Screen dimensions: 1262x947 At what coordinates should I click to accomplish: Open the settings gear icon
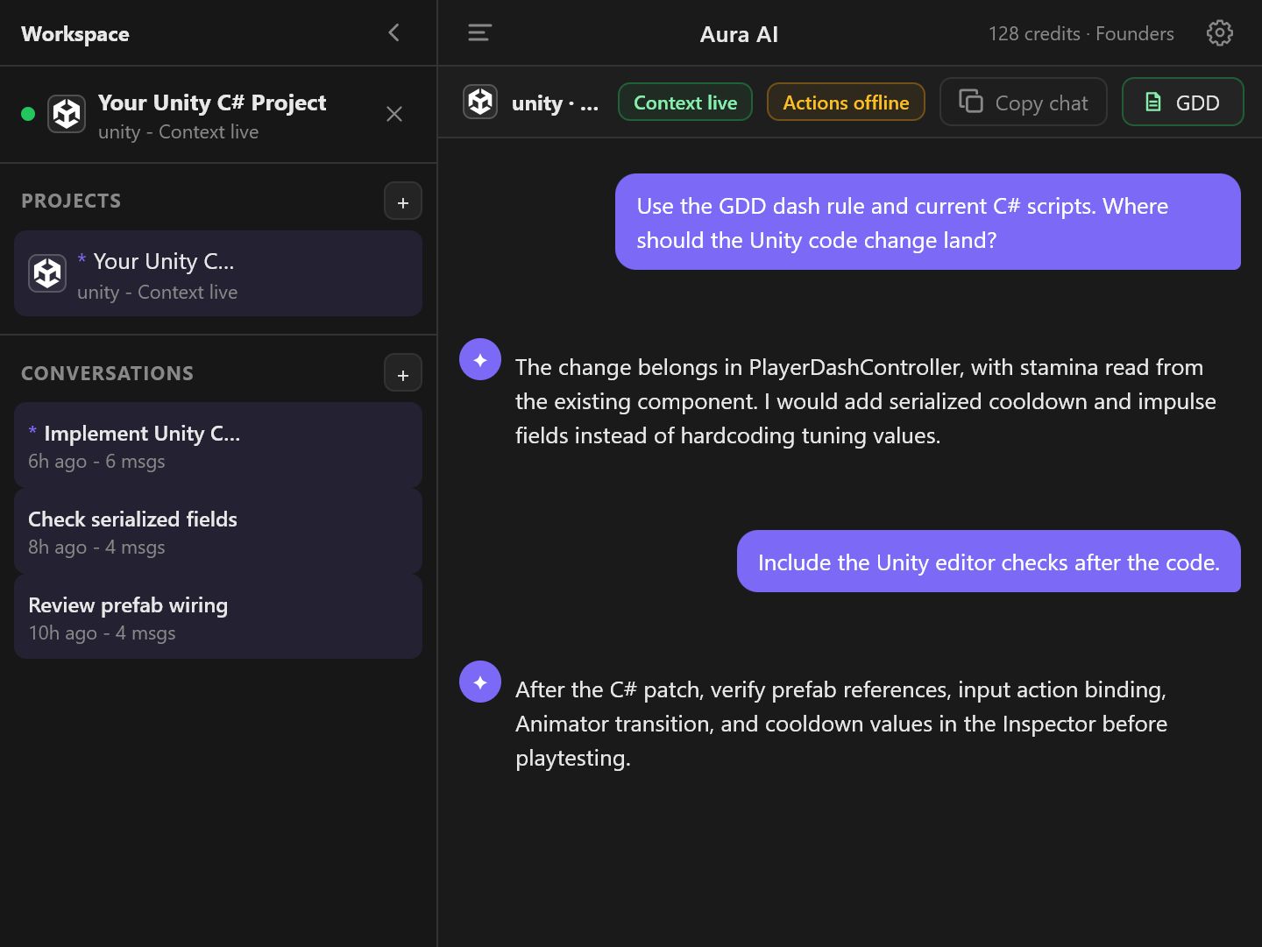tap(1219, 33)
